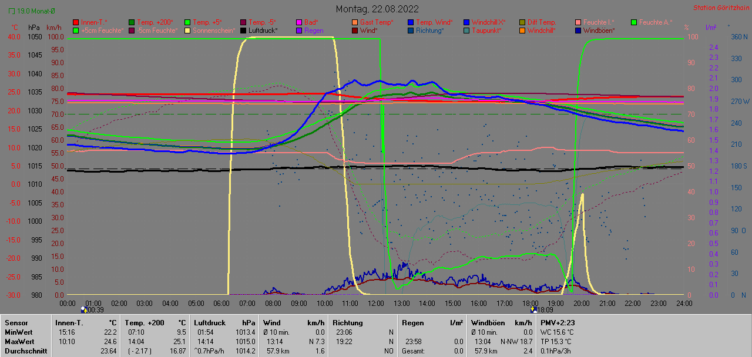Click the °C axis unit label
Image resolution: width=752 pixels, height=357 pixels.
coord(15,28)
